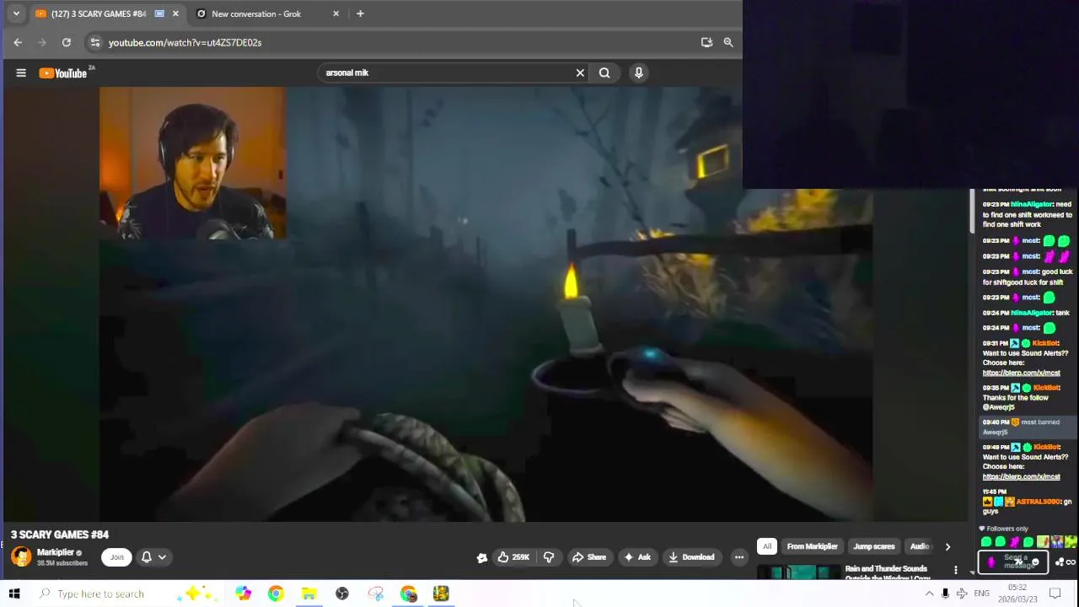Run the search with magnifier button

[x=604, y=73]
